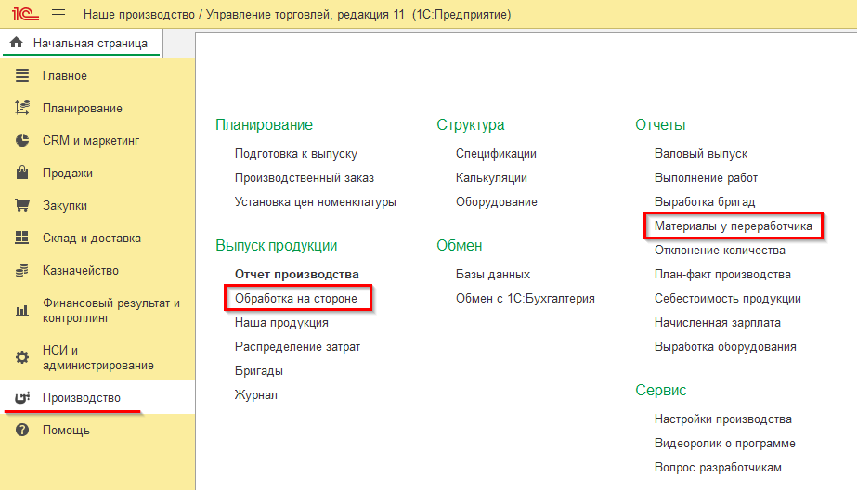The image size is (857, 490).
Task: Open Себестоимость продукции report
Action: [x=727, y=298]
